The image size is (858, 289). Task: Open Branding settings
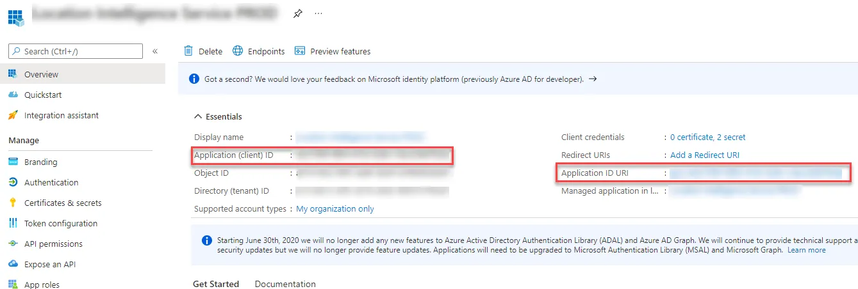coord(40,162)
